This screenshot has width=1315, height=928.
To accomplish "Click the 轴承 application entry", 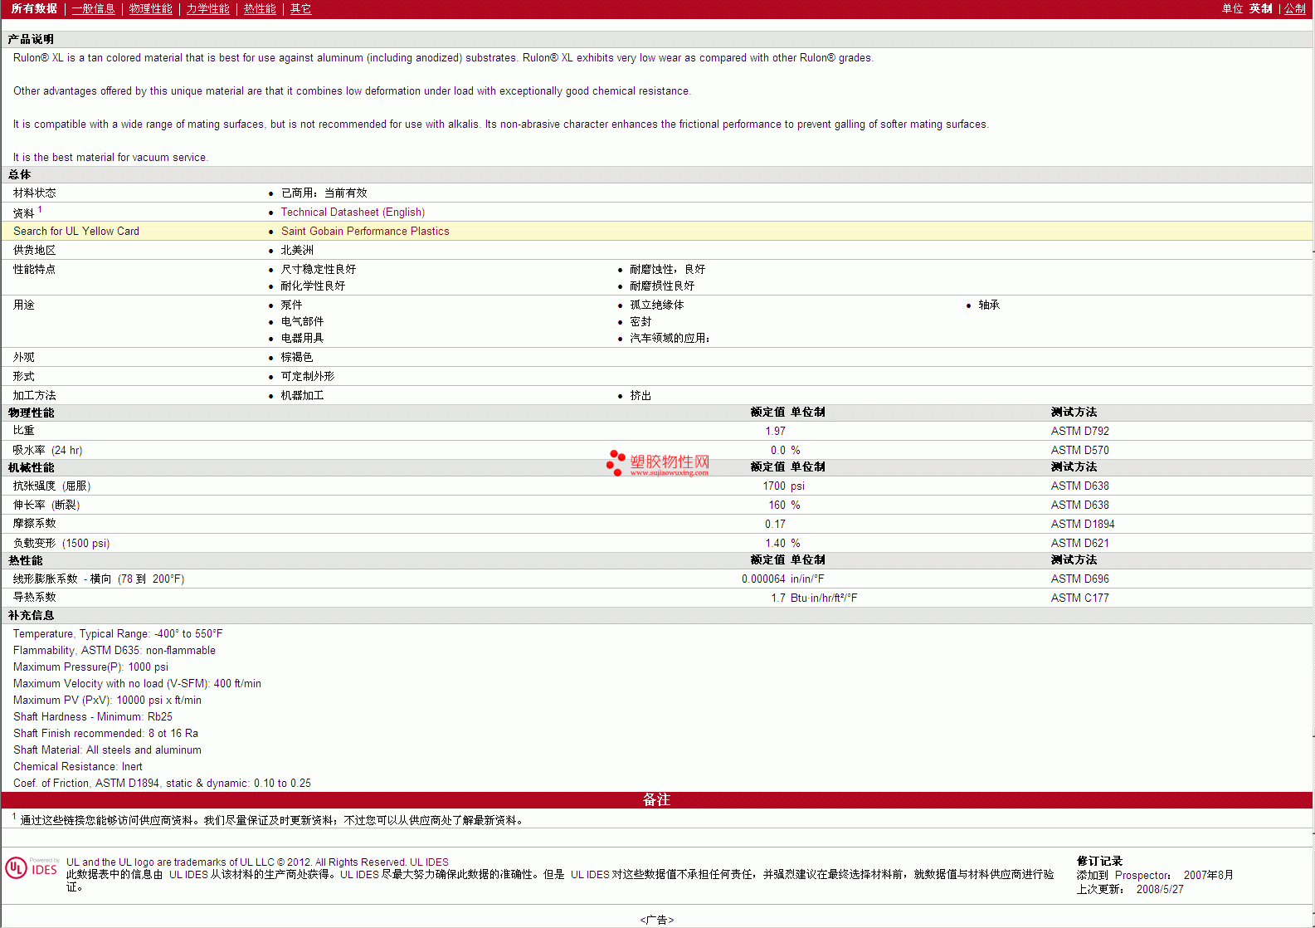I will tap(989, 305).
